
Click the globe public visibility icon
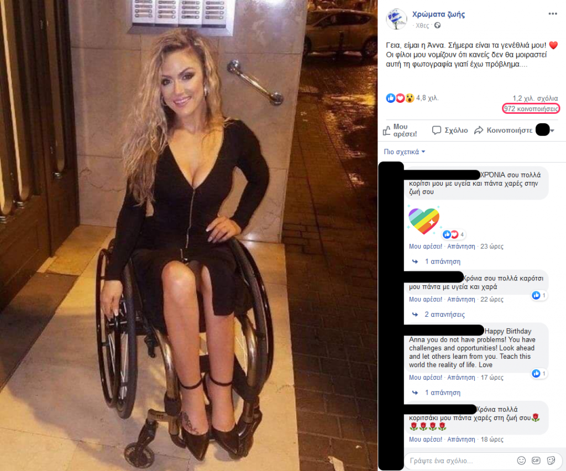tap(437, 25)
